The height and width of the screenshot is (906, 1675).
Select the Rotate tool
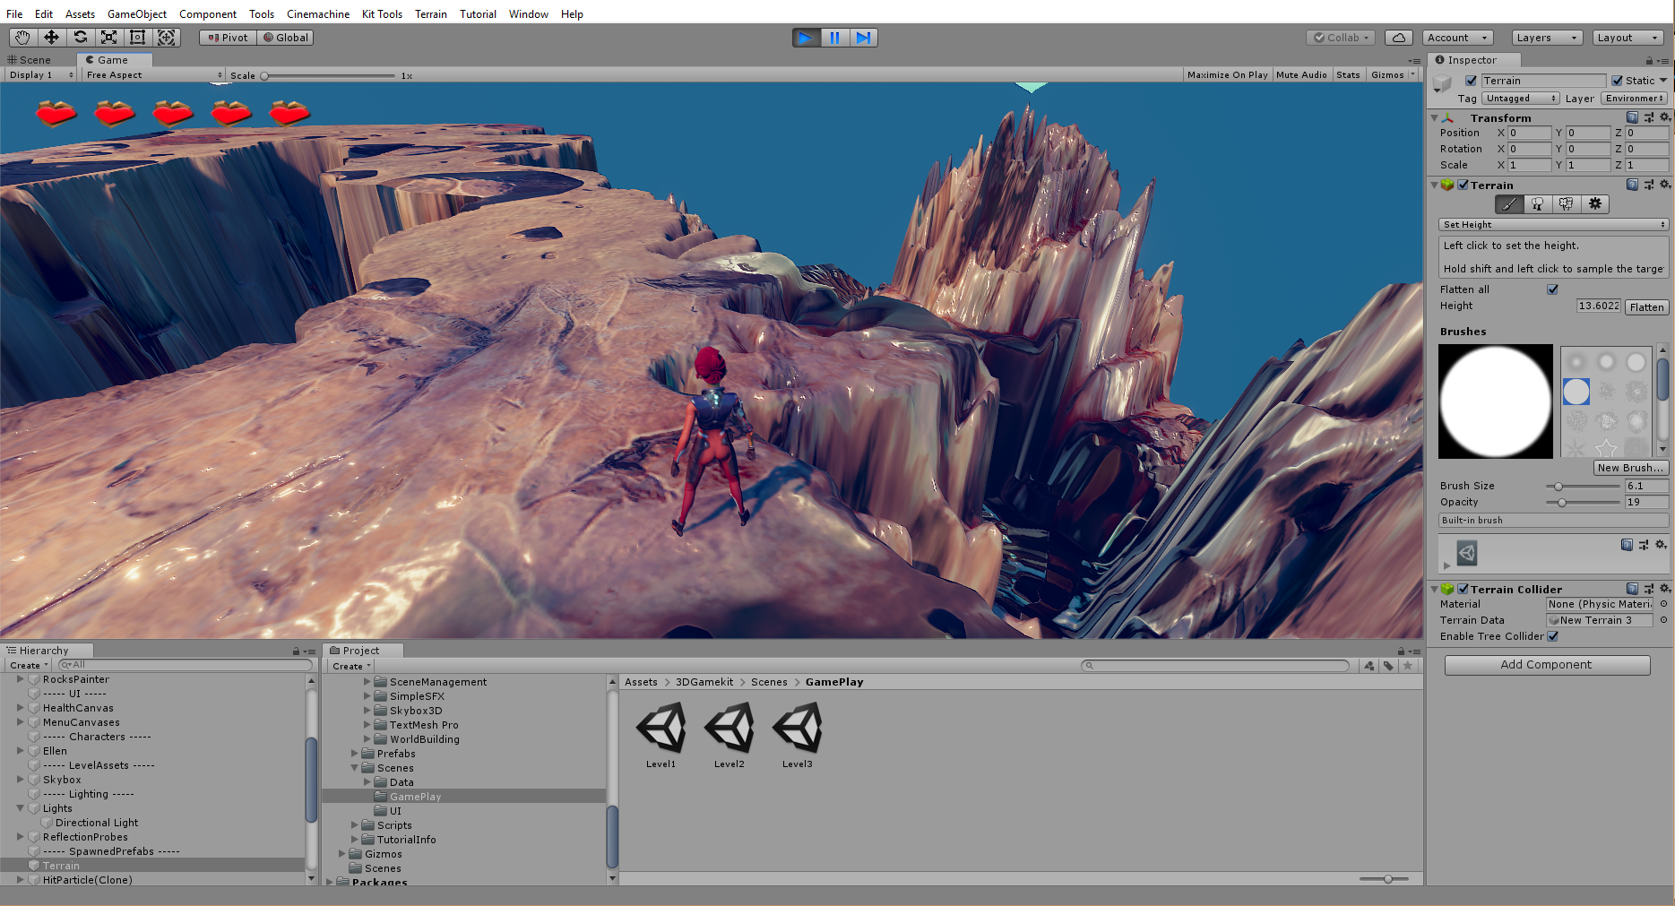point(80,38)
